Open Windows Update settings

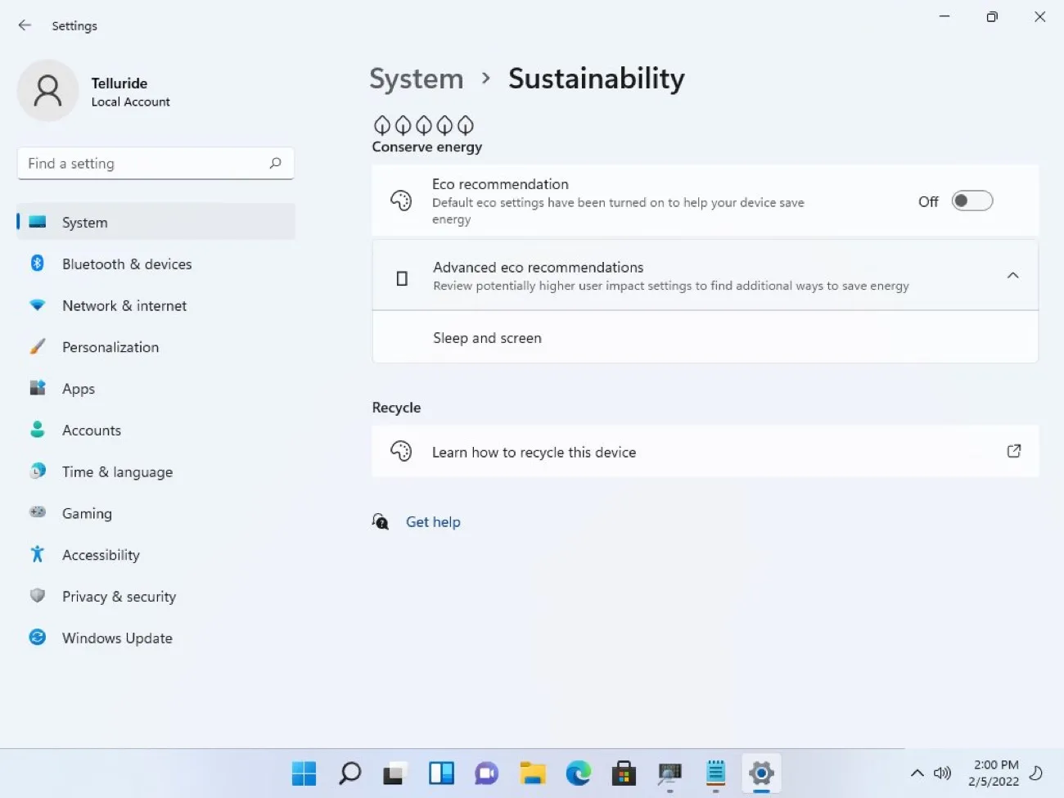click(x=116, y=638)
